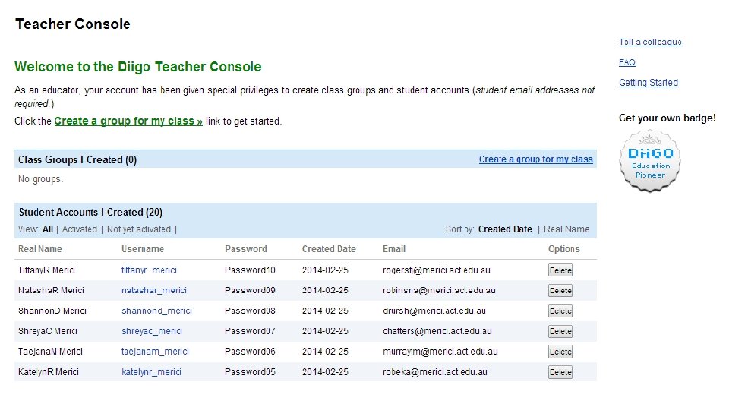Click the NatashaR Merici real name

point(51,291)
